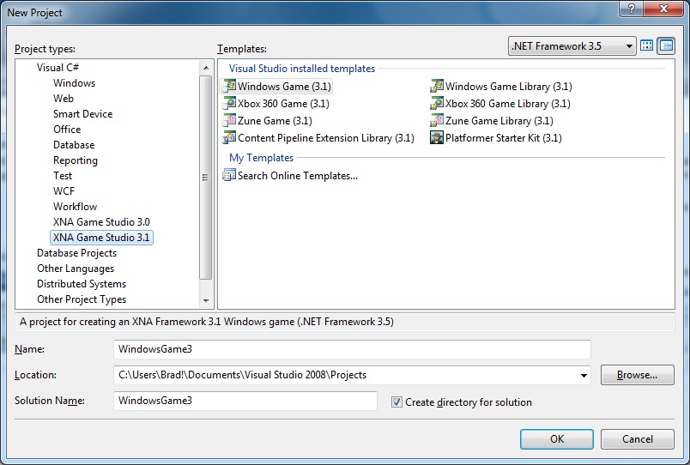Close the New Project dialog

(x=663, y=9)
